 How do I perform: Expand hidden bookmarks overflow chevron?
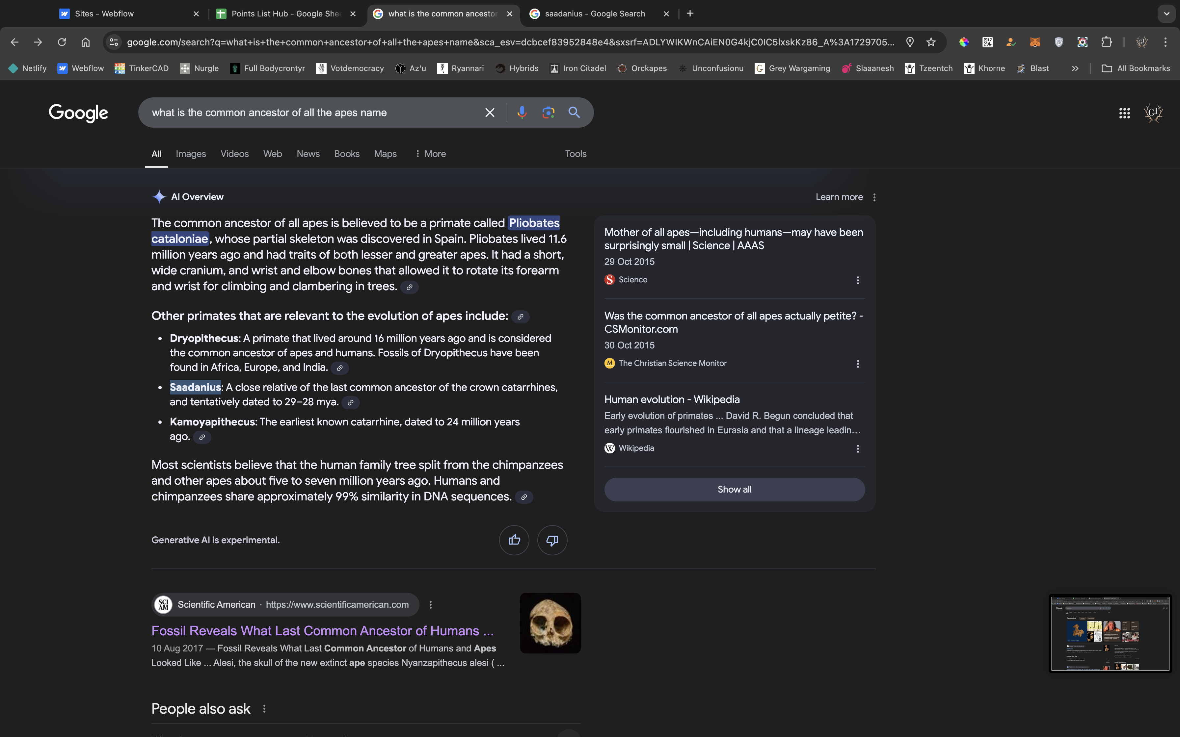pyautogui.click(x=1075, y=68)
